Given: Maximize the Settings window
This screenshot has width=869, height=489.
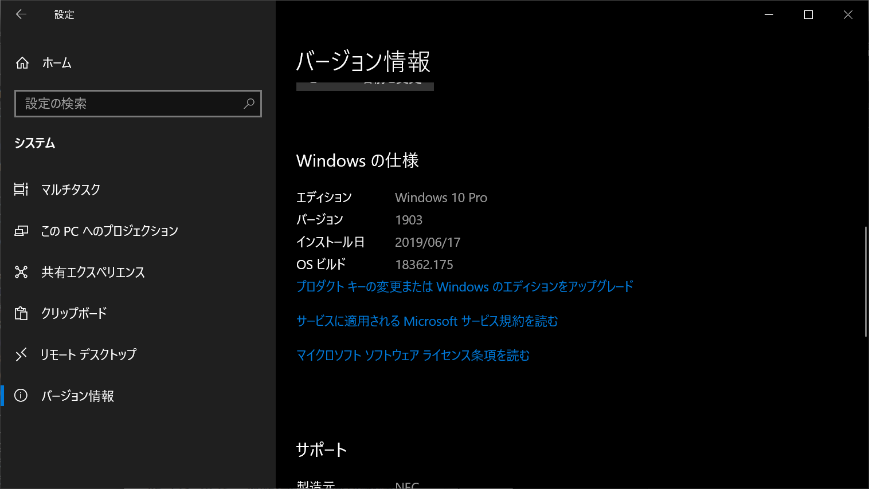Looking at the screenshot, I should 808,15.
